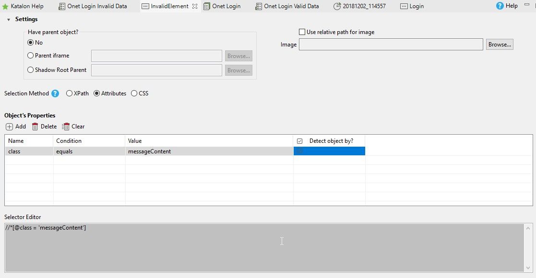
Task: Click the Delete property trash icon
Action: (x=35, y=127)
